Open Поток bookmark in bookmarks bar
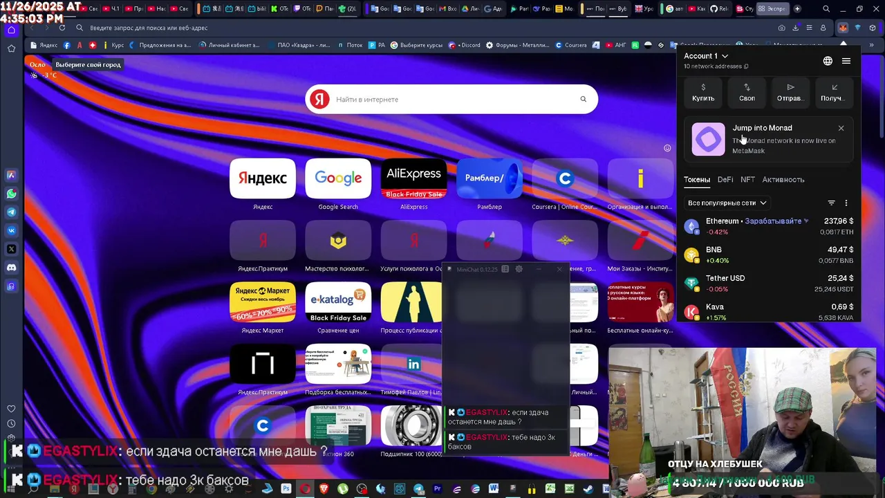This screenshot has height=498, width=885. pos(349,45)
